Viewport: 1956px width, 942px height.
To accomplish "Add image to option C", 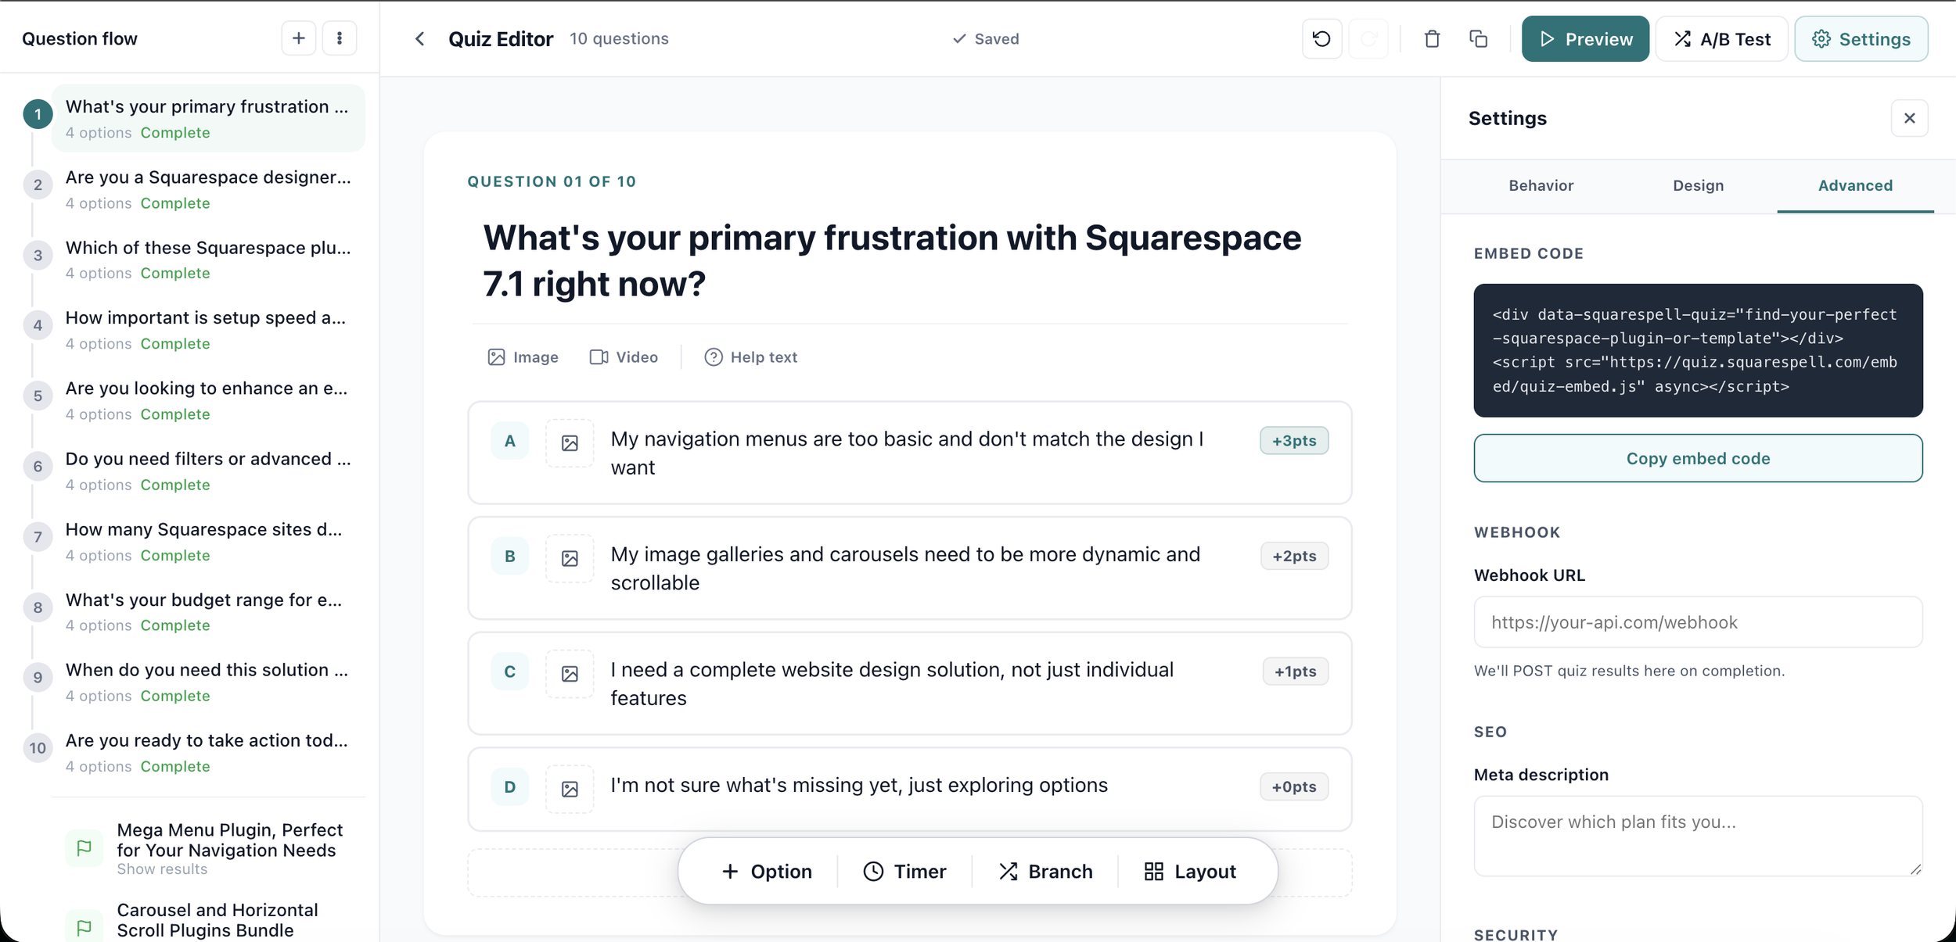I will click(x=570, y=673).
